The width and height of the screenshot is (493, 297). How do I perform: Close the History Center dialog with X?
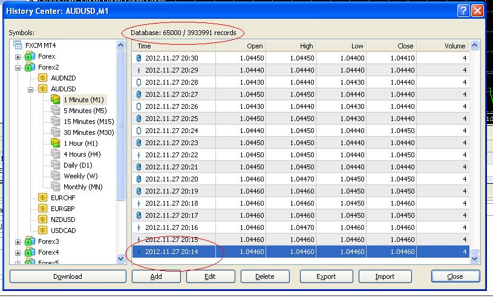477,11
